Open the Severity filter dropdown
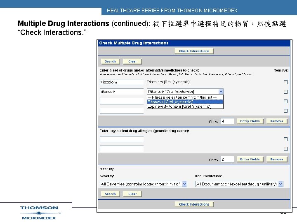Viewport: 297px width, 222px height. tap(184, 184)
